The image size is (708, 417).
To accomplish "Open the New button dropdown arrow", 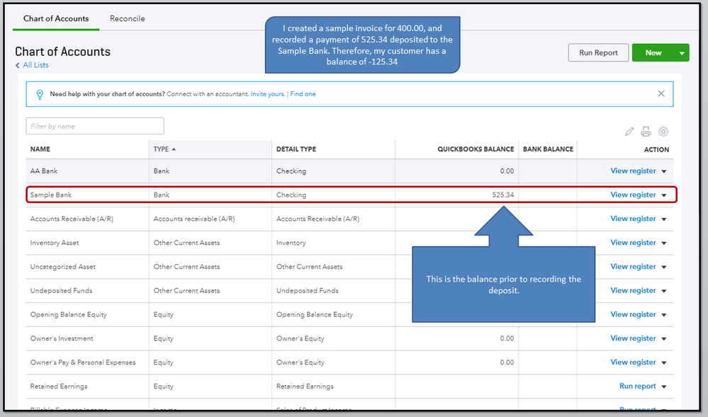I will coord(682,53).
